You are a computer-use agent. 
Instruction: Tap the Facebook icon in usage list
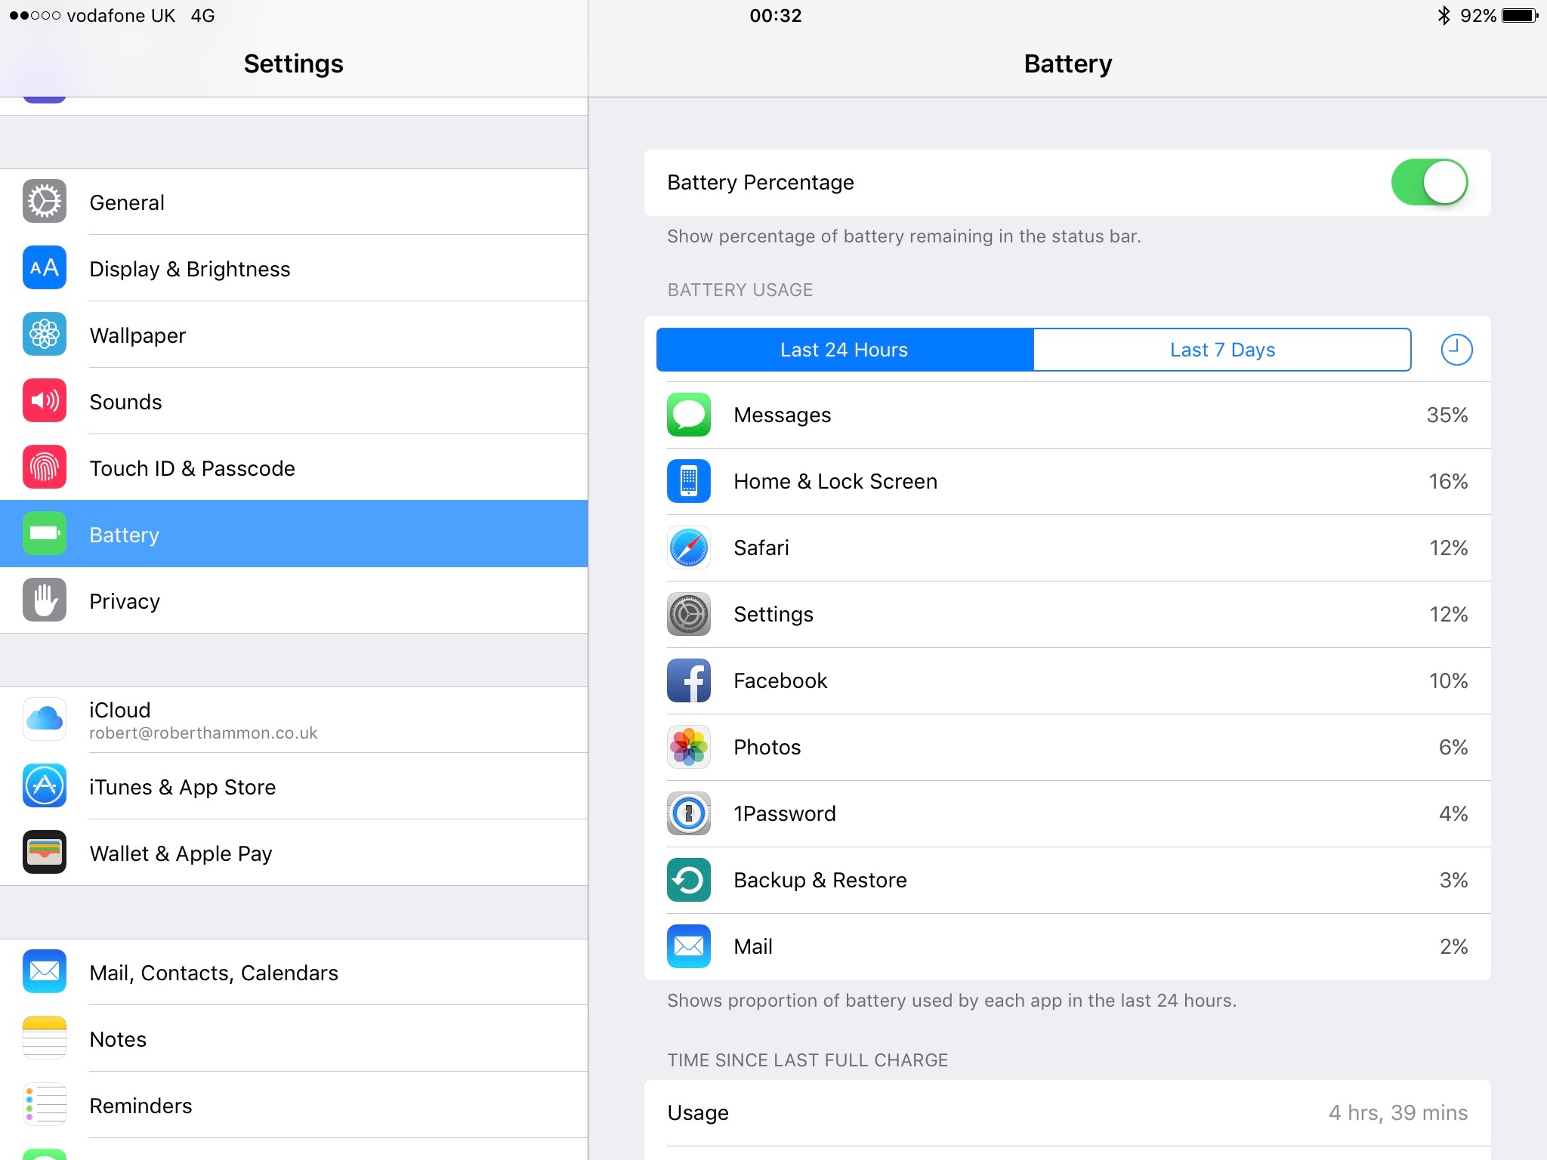688,680
